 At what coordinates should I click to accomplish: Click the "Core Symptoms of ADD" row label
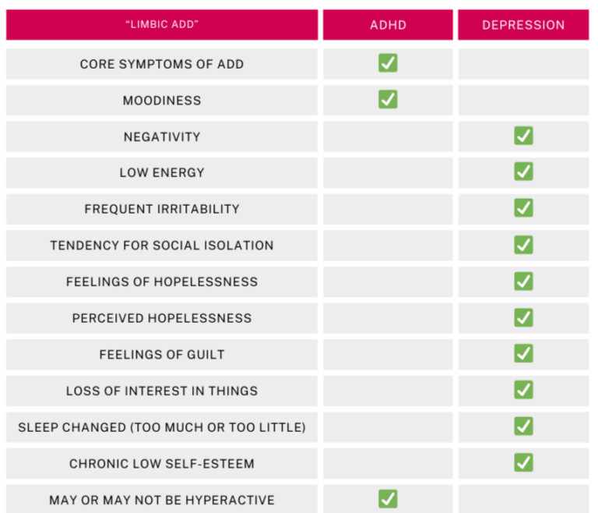162,64
